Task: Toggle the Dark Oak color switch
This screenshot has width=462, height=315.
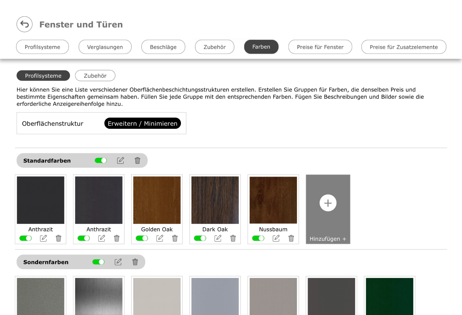Action: [x=200, y=238]
